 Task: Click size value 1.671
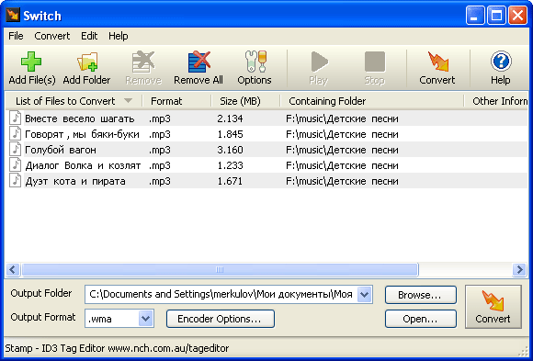click(x=230, y=181)
